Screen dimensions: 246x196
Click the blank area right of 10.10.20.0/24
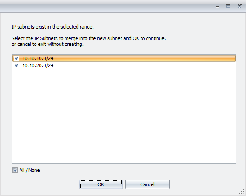pyautogui.click(x=144, y=65)
